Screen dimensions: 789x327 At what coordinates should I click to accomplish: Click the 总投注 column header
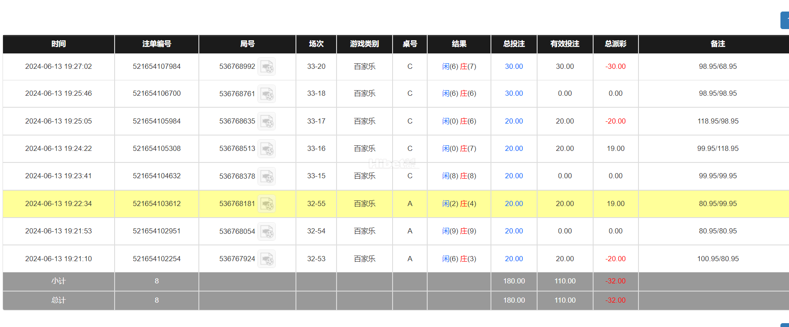pos(514,44)
